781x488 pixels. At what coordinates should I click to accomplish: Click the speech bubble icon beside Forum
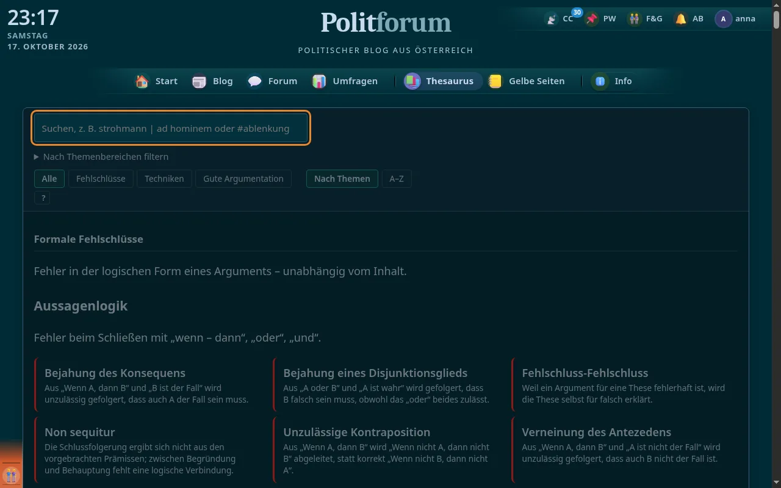point(255,81)
